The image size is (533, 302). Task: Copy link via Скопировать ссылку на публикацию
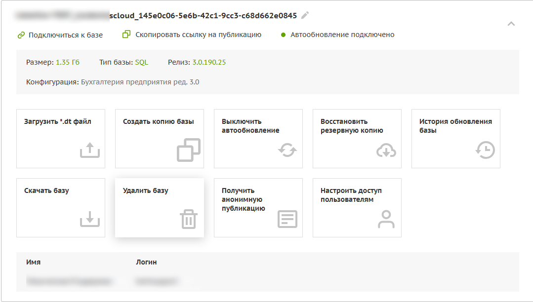click(x=198, y=35)
